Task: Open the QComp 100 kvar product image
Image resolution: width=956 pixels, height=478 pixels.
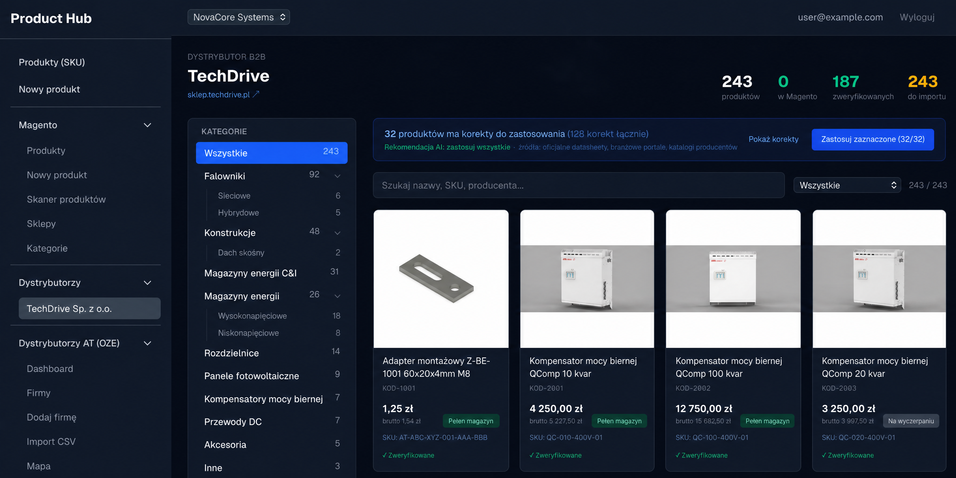Action: [733, 279]
